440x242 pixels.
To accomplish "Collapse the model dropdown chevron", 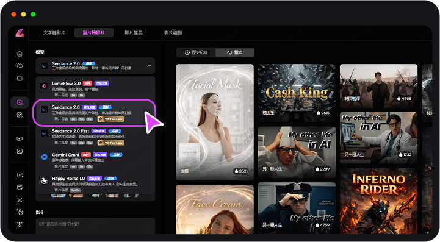I will click(150, 66).
